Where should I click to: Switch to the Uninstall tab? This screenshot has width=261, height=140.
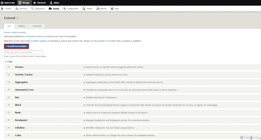click(x=37, y=26)
